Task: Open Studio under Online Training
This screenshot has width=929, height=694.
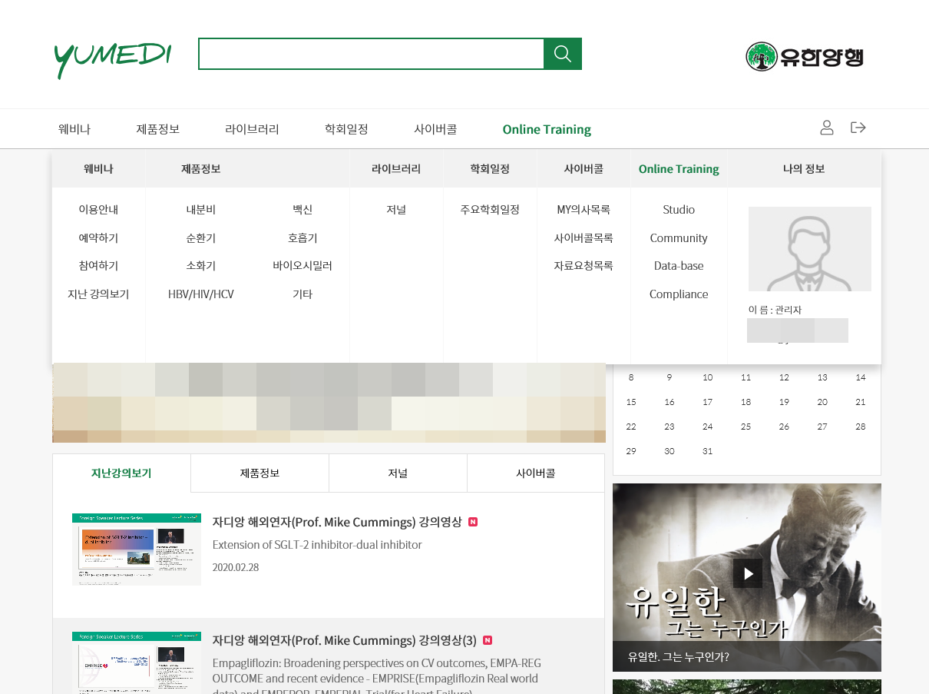Action: tap(679, 209)
